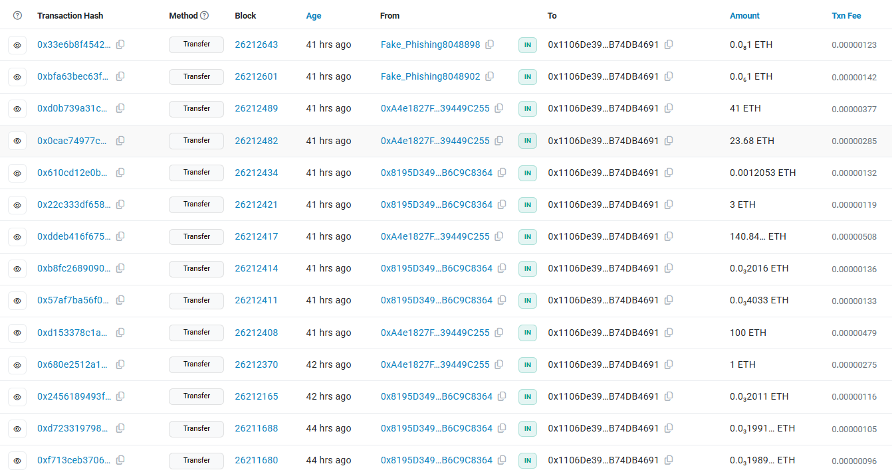Preview transaction 0xf713ceb3706 with eye icon
Screen dimensions: 892x472
tap(17, 460)
